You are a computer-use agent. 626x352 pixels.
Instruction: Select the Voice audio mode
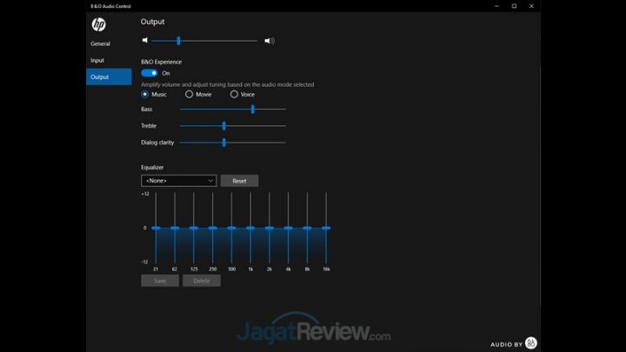click(234, 94)
